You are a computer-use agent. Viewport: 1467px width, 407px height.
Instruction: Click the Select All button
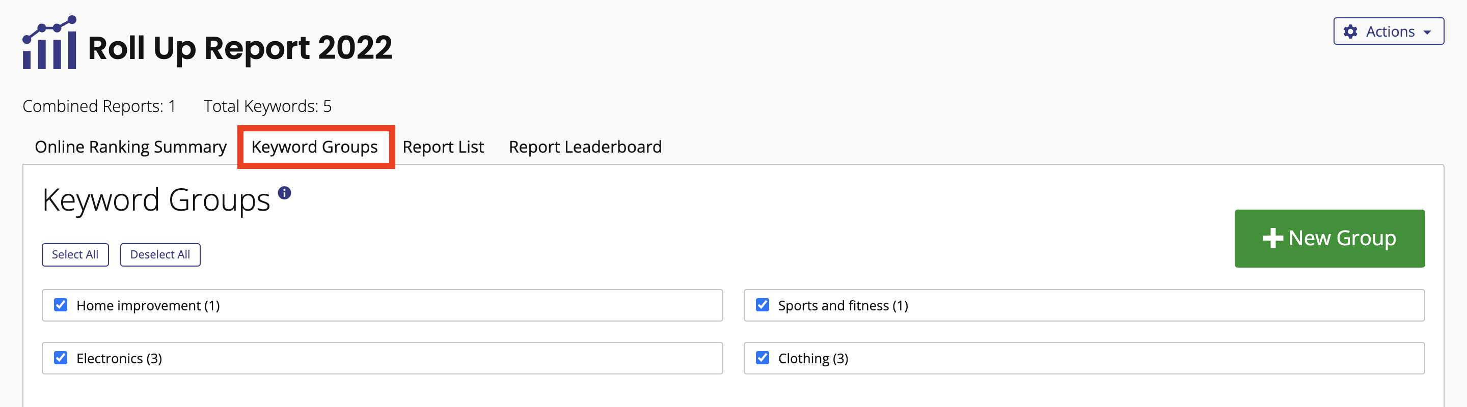[75, 255]
